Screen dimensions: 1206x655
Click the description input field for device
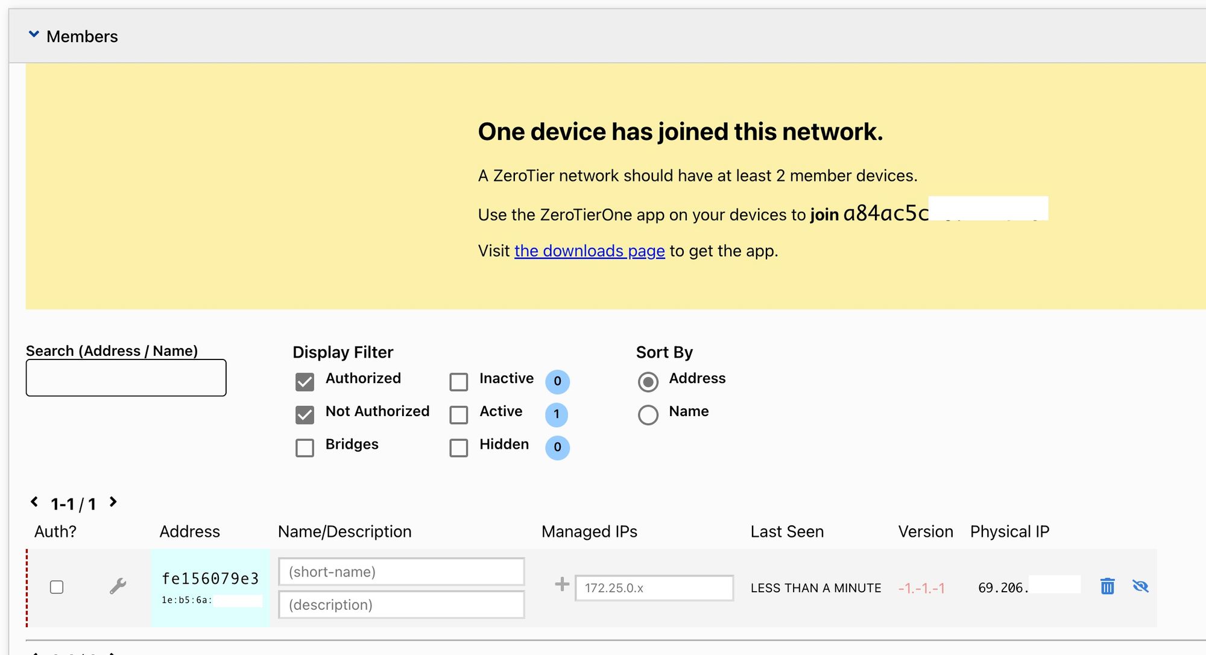pyautogui.click(x=402, y=603)
